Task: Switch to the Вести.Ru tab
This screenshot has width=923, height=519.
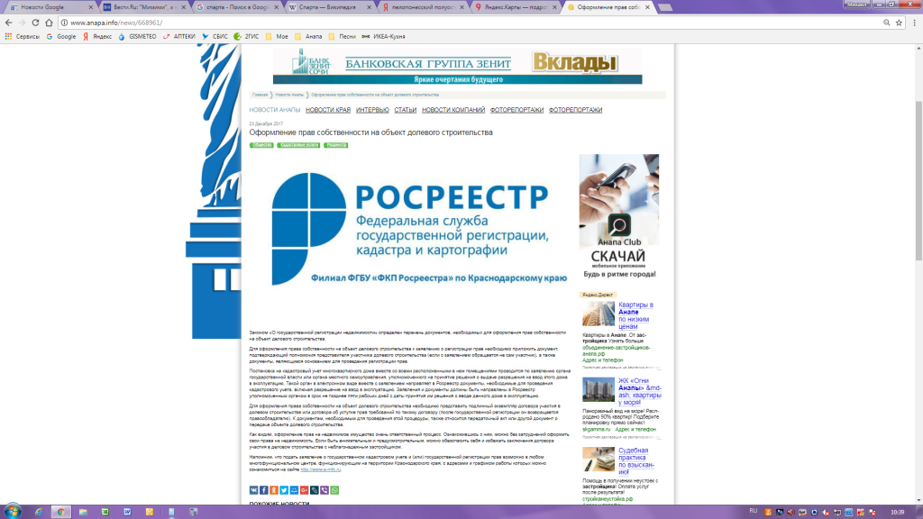Action: 144,7
